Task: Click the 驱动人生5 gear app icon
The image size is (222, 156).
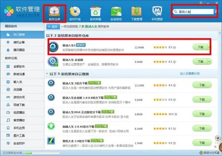Action: point(54,47)
